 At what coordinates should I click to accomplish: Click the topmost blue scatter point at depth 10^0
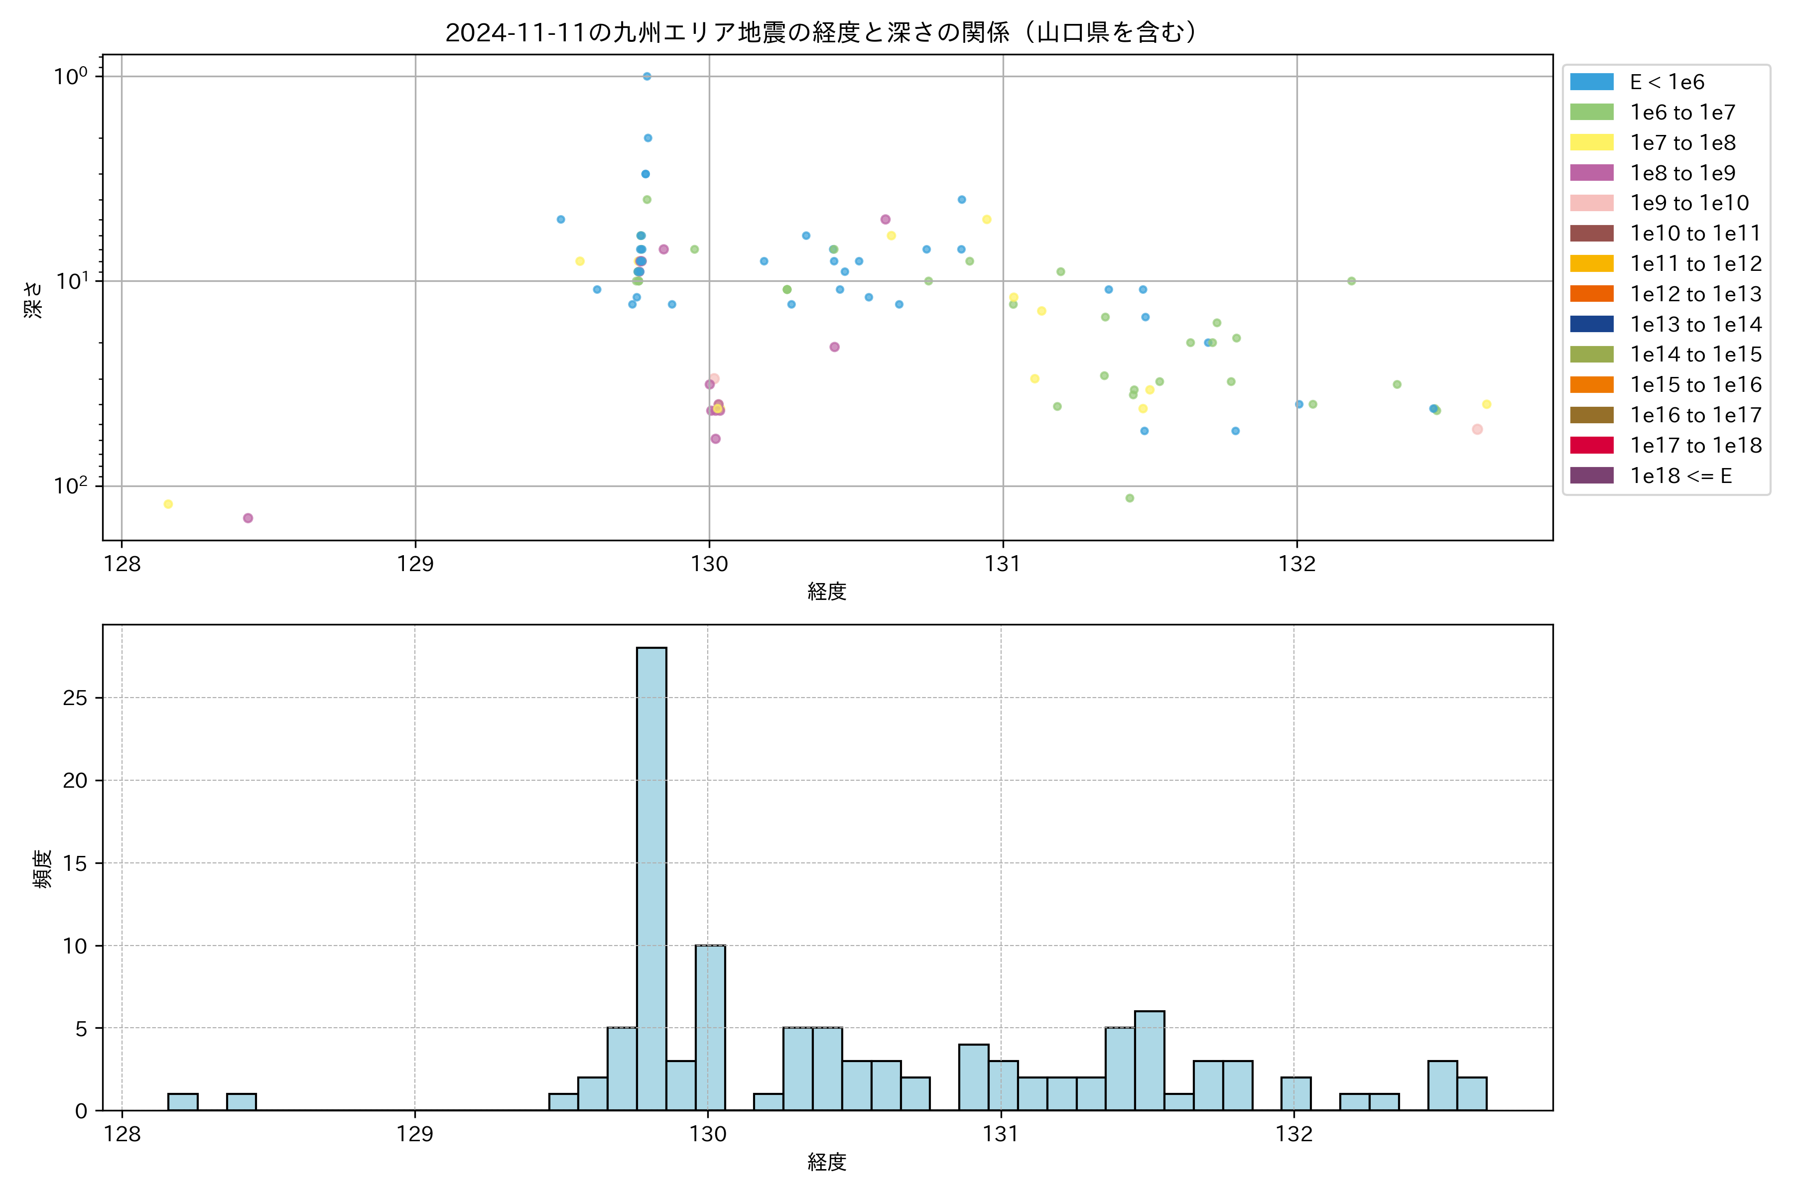coord(646,76)
